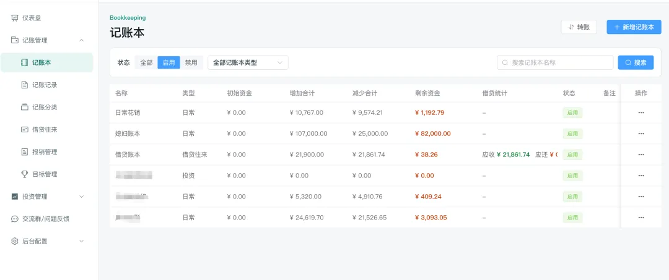Click the 借贷账本 account name
The height and width of the screenshot is (280, 669).
(x=128, y=155)
